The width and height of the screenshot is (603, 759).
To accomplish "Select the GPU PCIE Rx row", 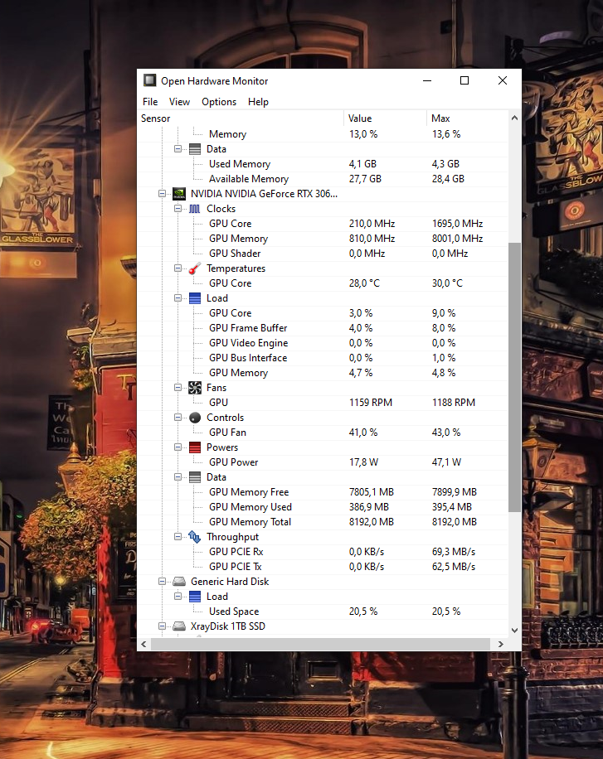I will click(x=323, y=552).
